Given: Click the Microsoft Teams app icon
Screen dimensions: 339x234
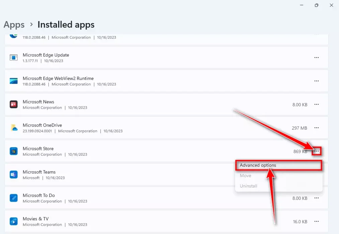Looking at the screenshot, I should (x=14, y=174).
